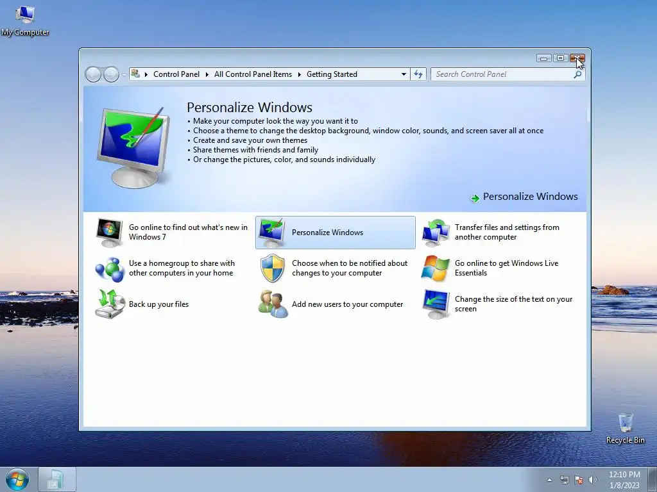Image resolution: width=657 pixels, height=492 pixels.
Task: Open recent pages dropdown beside the nav buttons
Action: coord(124,74)
